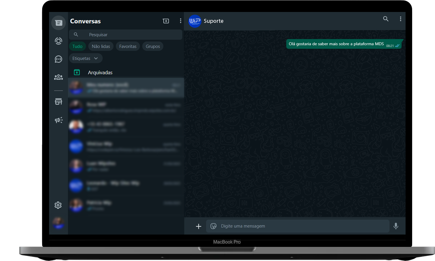
Task: Open the advertise megaphone icon
Action: tap(59, 120)
